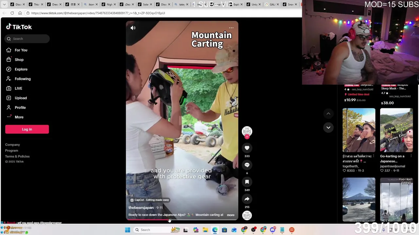419x235 pixels.
Task: Open thebearsjapan username link
Action: (x=141, y=208)
